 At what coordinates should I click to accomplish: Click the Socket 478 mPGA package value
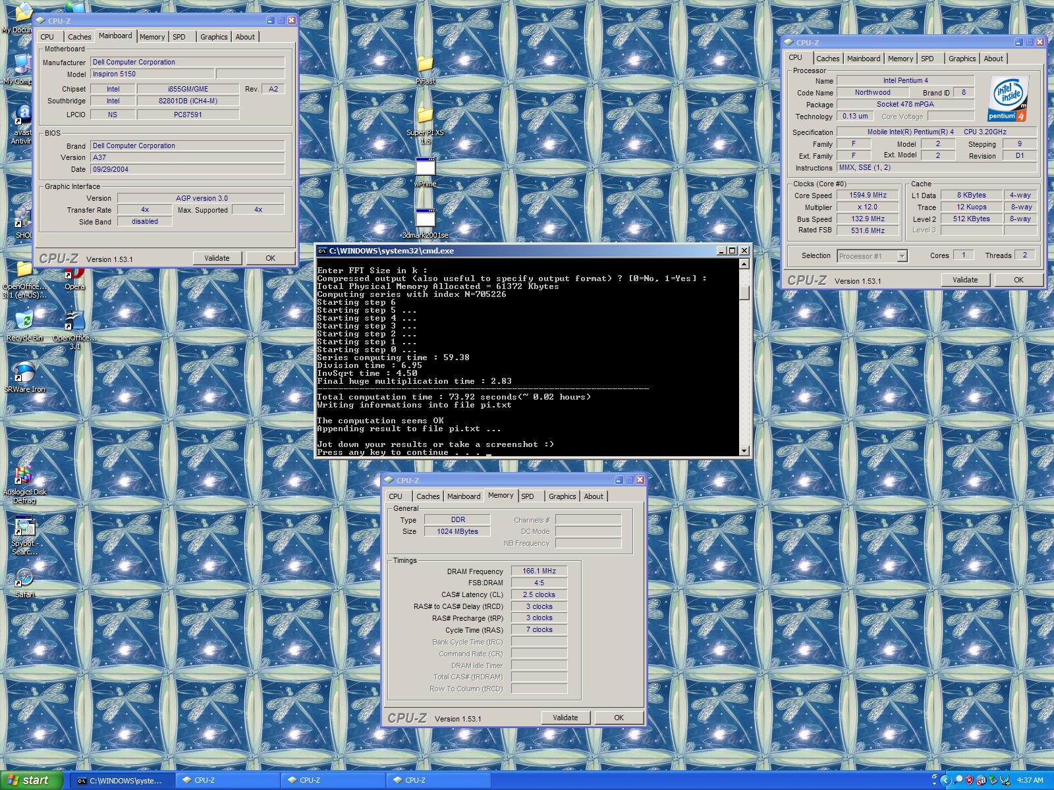(x=905, y=105)
